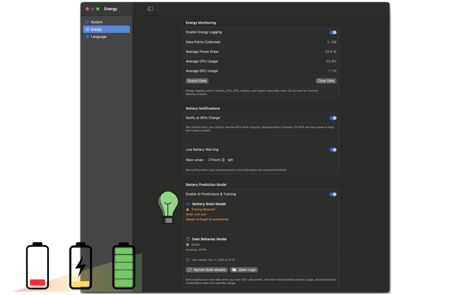Open the 2 hours warning threshold selector
The image size is (471, 295).
[x=216, y=159]
